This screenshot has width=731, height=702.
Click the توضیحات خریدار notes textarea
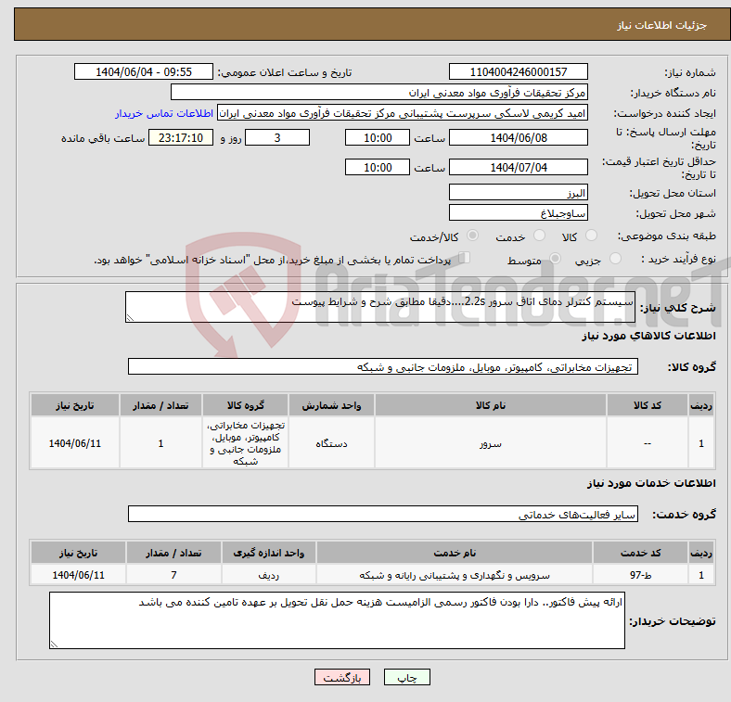pos(337,620)
